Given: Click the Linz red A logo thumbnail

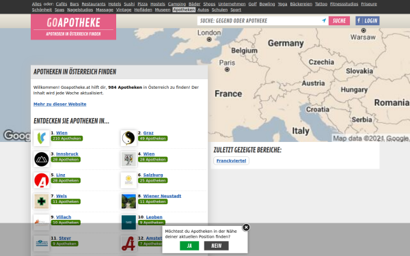Looking at the screenshot, I should (x=41, y=180).
